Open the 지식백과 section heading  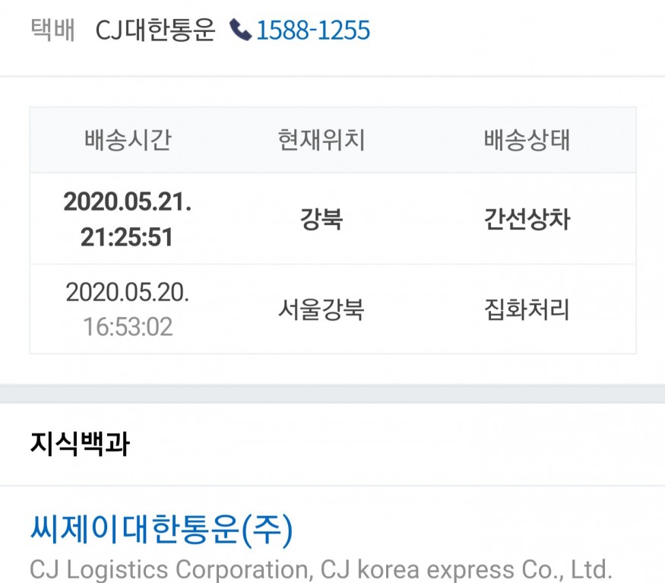point(79,444)
